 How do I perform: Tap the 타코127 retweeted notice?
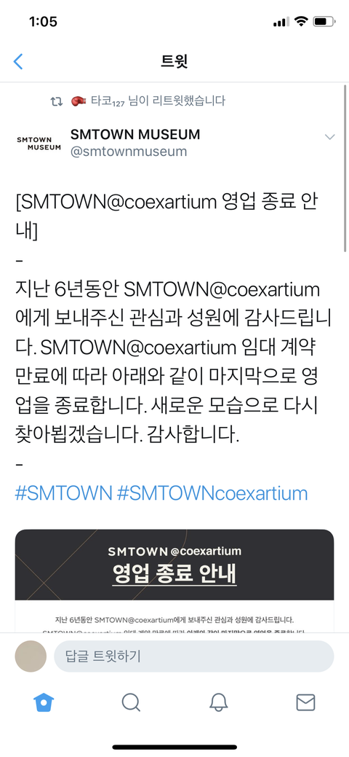(148, 101)
